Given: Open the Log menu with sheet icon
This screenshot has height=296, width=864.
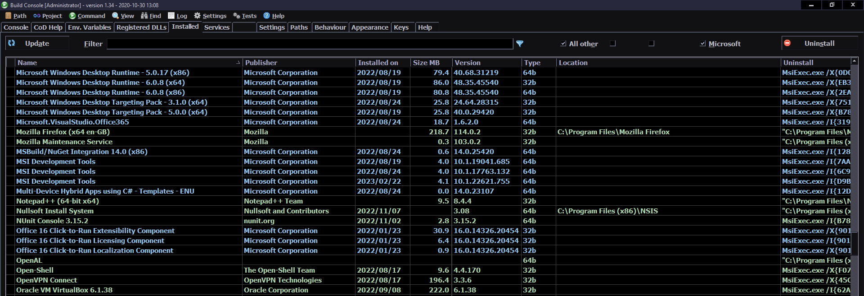Looking at the screenshot, I should pos(177,16).
